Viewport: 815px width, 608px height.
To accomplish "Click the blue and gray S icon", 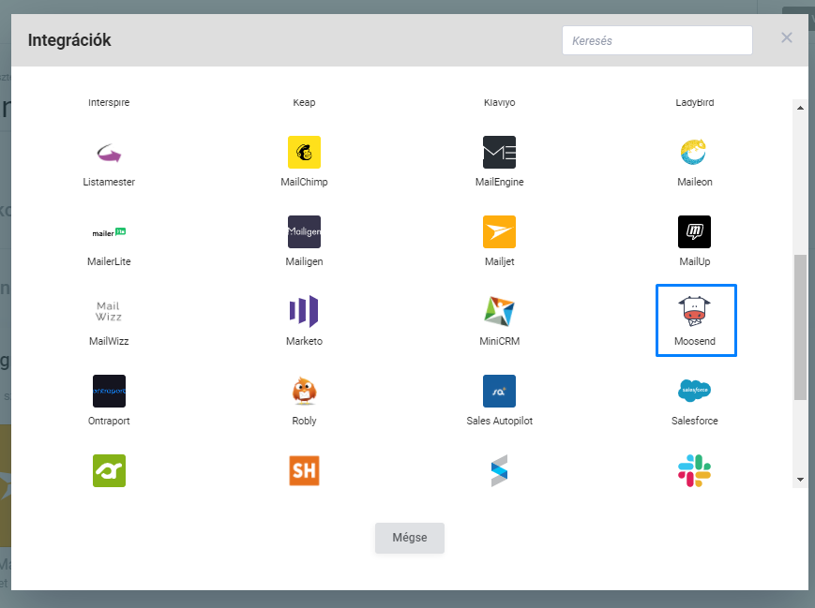I will [500, 471].
